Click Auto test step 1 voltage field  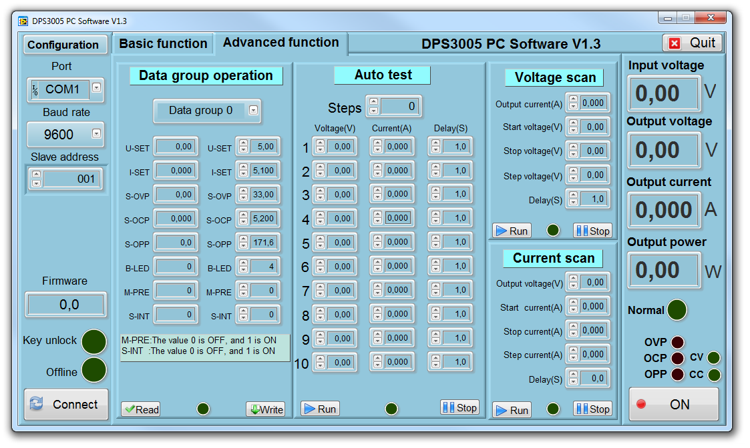pyautogui.click(x=340, y=147)
